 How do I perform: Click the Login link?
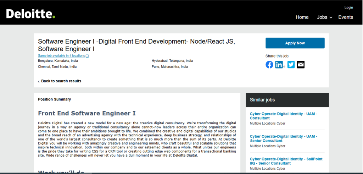[x=349, y=7]
